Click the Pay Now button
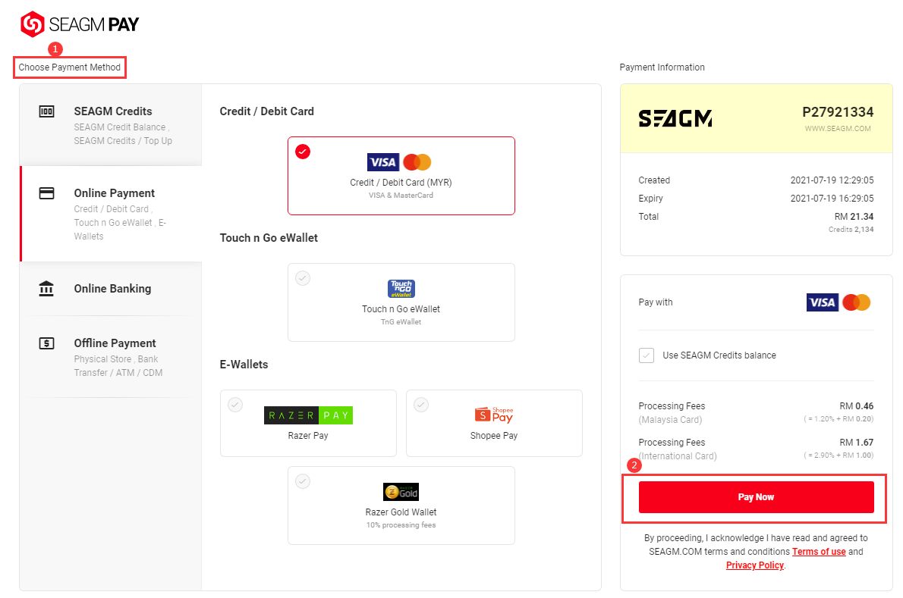The image size is (903, 598). tap(756, 497)
